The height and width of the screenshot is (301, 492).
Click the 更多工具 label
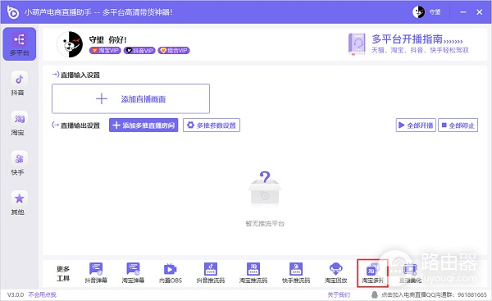pos(63,273)
